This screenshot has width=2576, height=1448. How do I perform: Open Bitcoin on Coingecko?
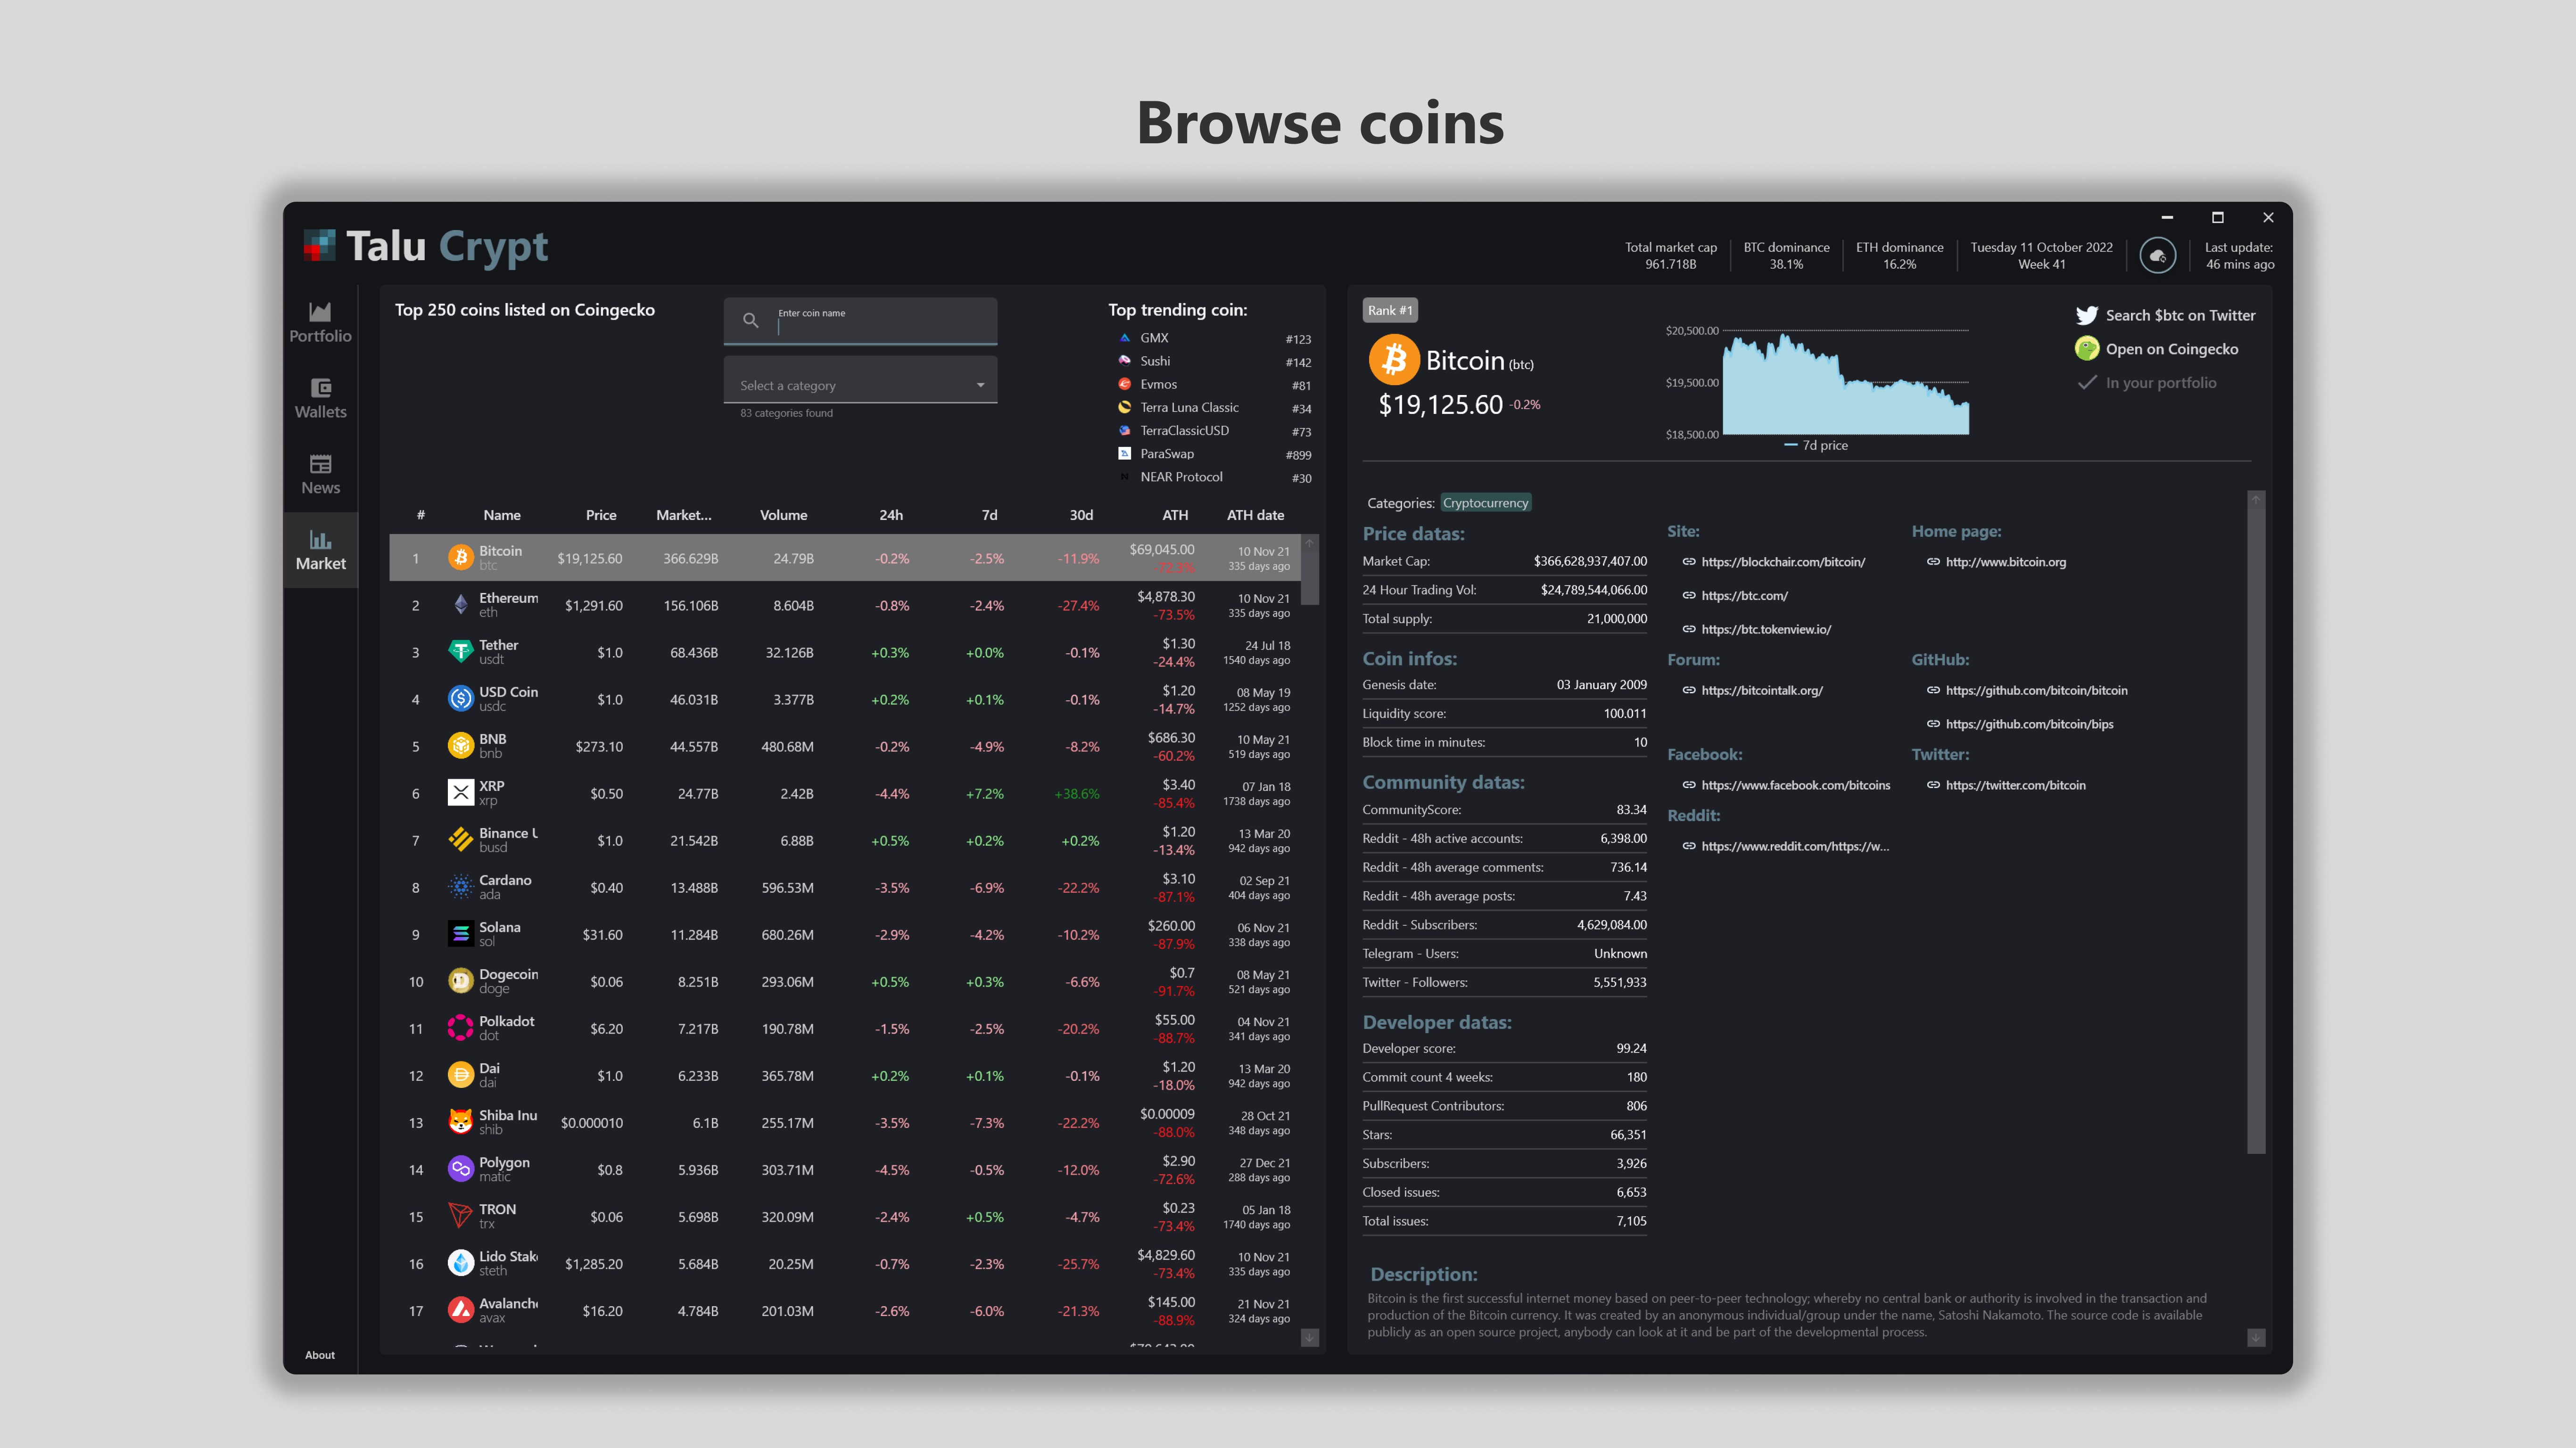(x=2170, y=349)
